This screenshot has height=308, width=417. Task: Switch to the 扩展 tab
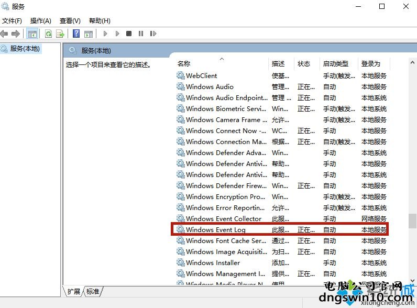pos(73,292)
